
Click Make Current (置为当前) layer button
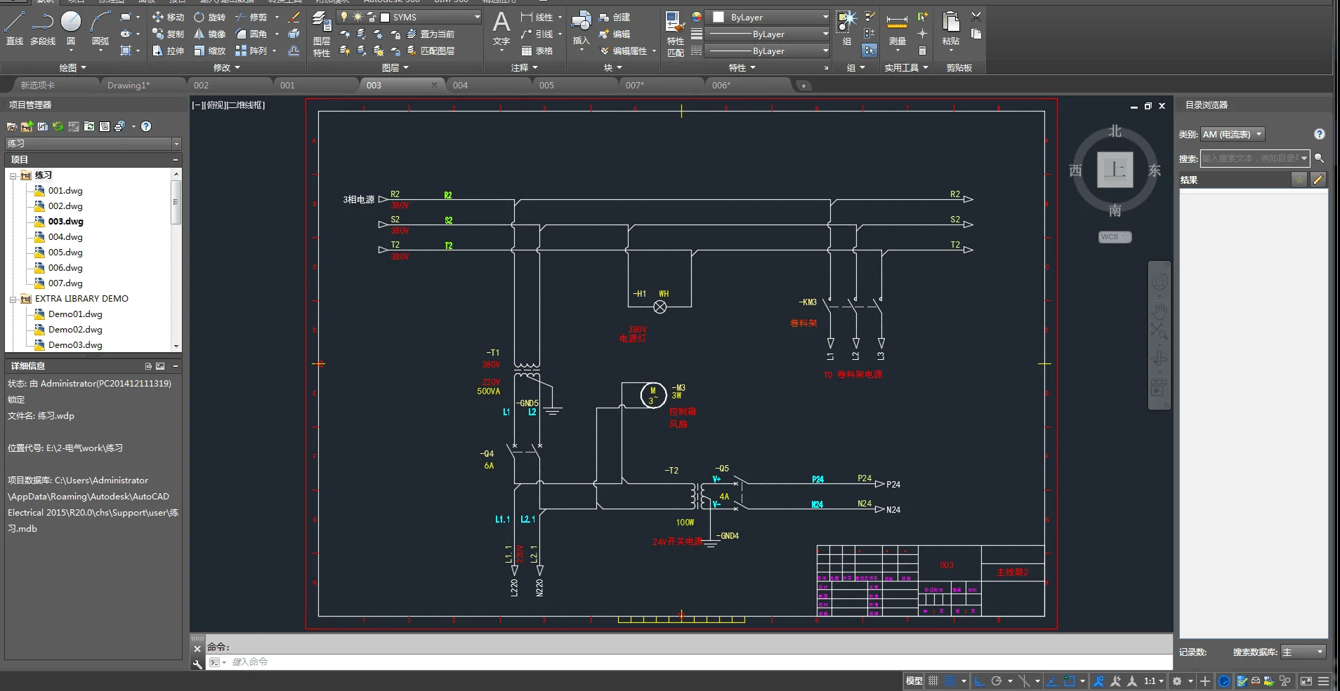point(431,34)
